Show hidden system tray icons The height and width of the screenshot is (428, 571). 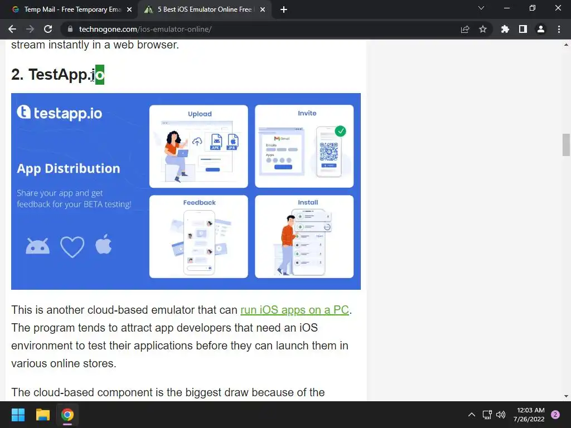coord(472,415)
